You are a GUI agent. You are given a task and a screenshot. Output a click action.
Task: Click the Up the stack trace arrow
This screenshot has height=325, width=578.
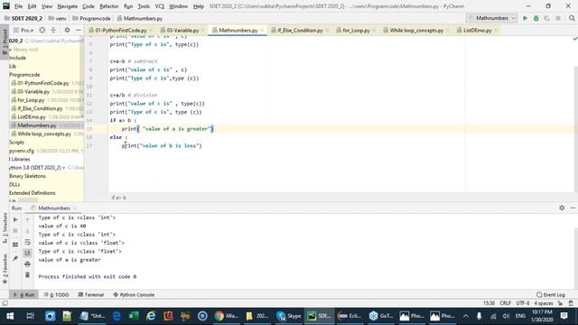point(27,219)
